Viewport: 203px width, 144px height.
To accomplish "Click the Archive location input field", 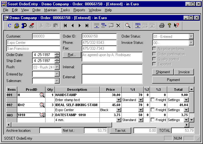I will [46, 130].
